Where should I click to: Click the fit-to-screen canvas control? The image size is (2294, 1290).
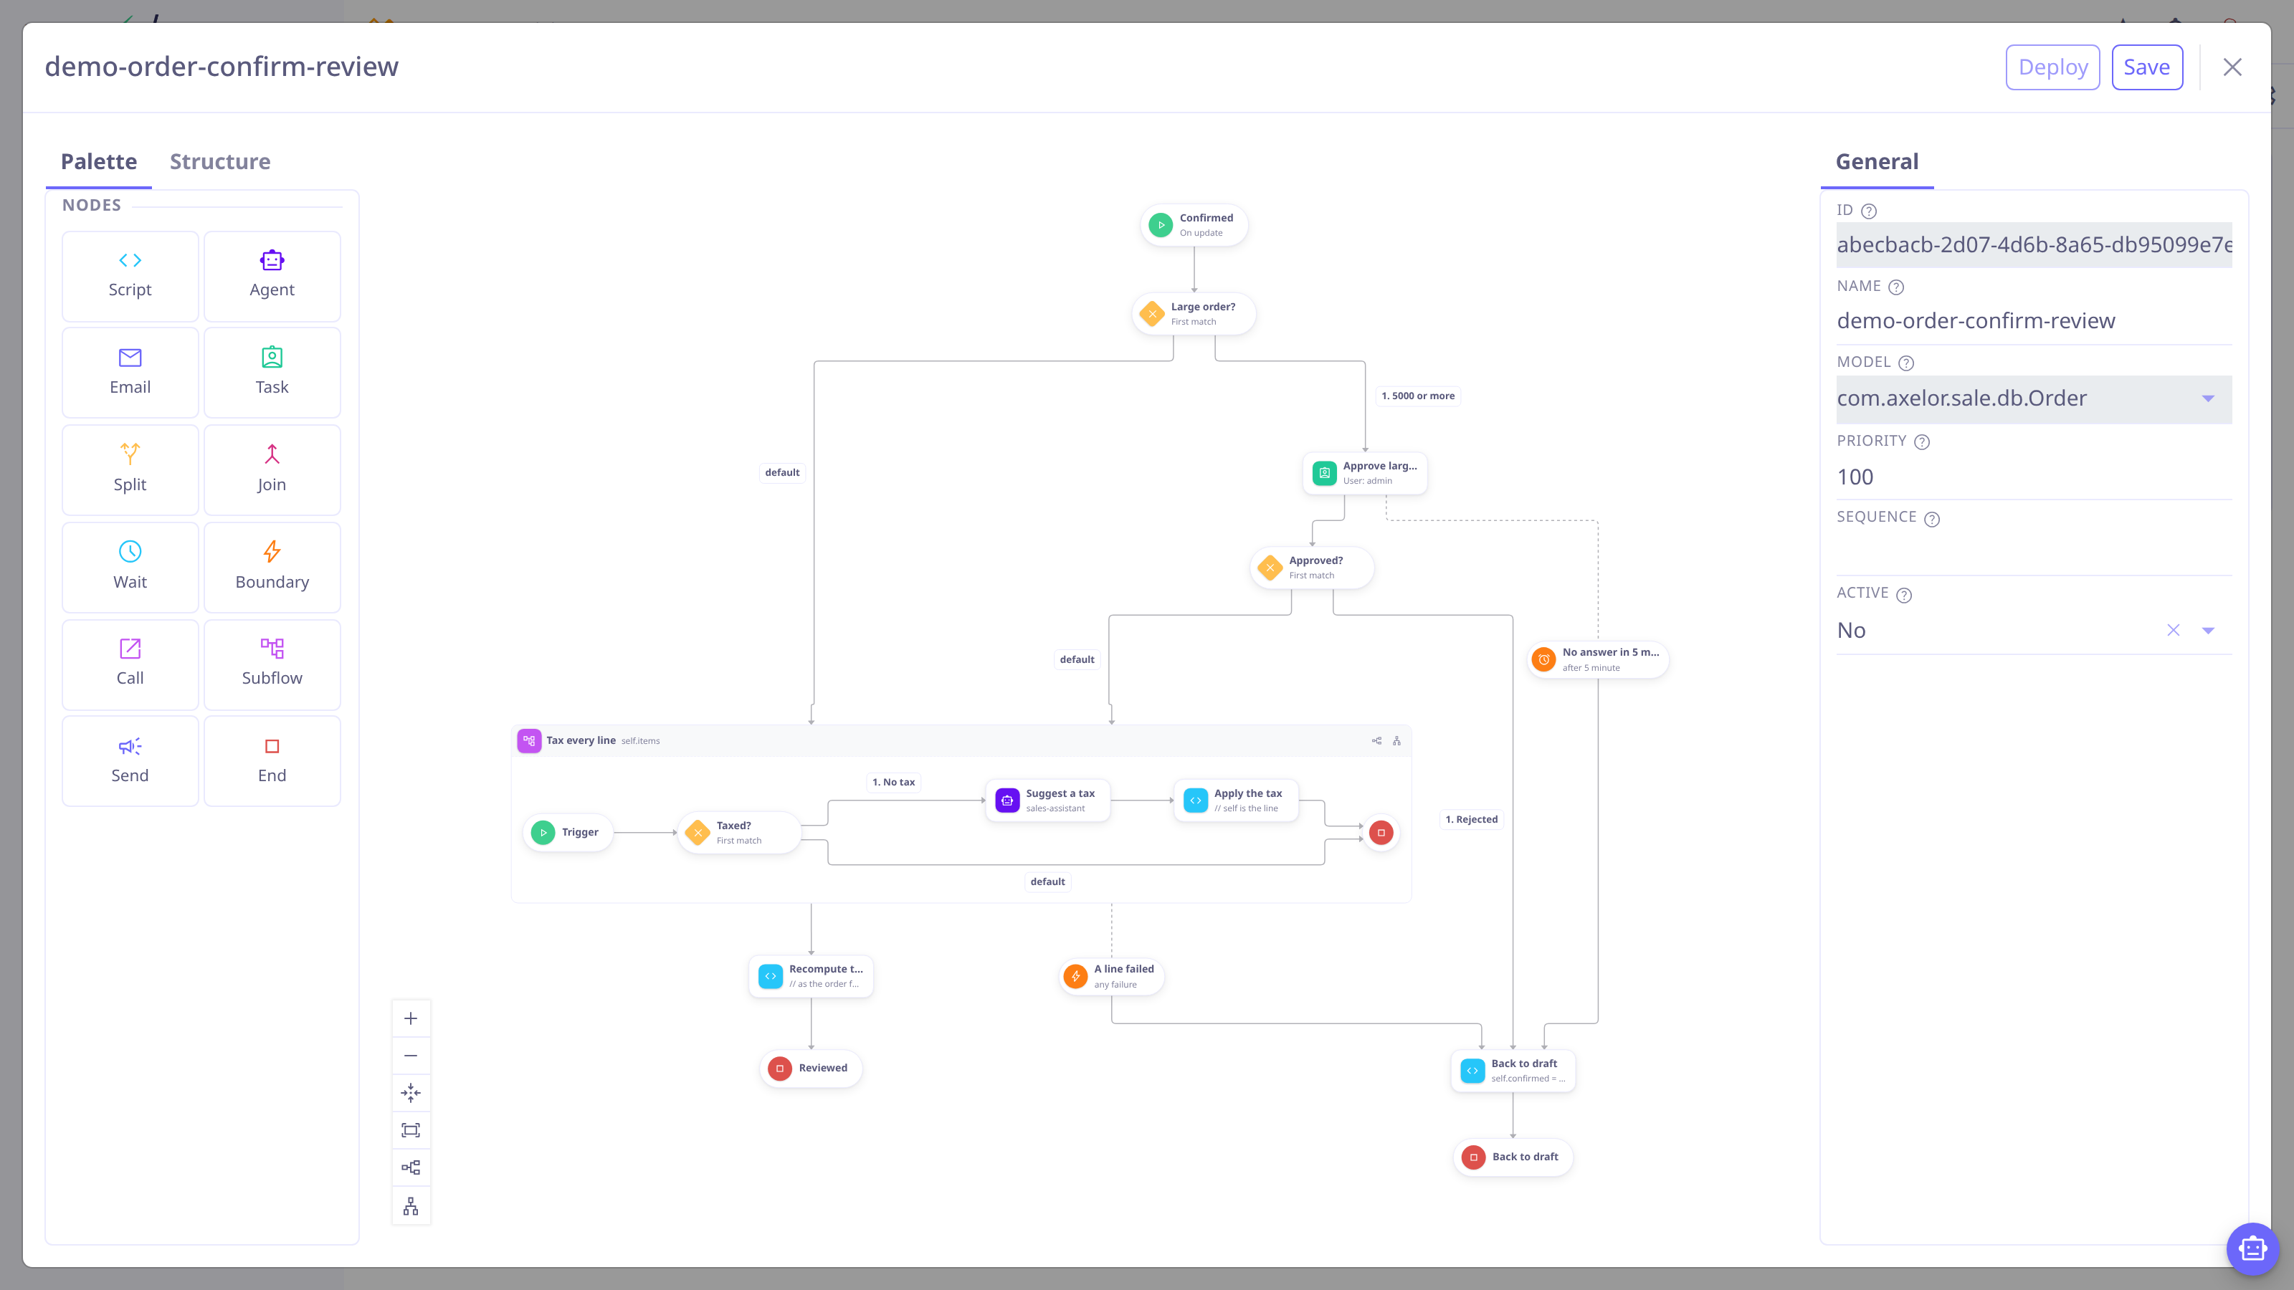[411, 1131]
